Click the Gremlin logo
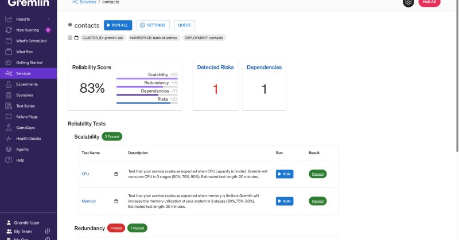The width and height of the screenshot is (459, 240). 28,3
